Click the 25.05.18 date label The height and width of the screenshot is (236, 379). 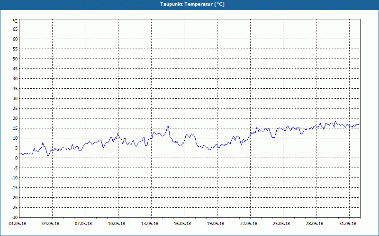(281, 224)
